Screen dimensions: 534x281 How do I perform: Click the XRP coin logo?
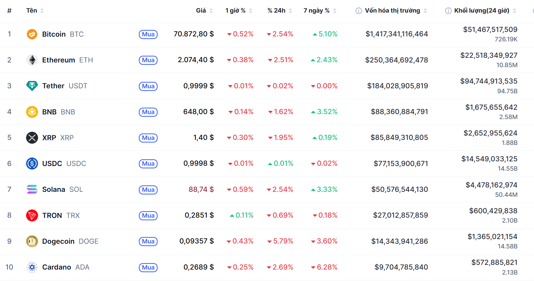click(32, 138)
